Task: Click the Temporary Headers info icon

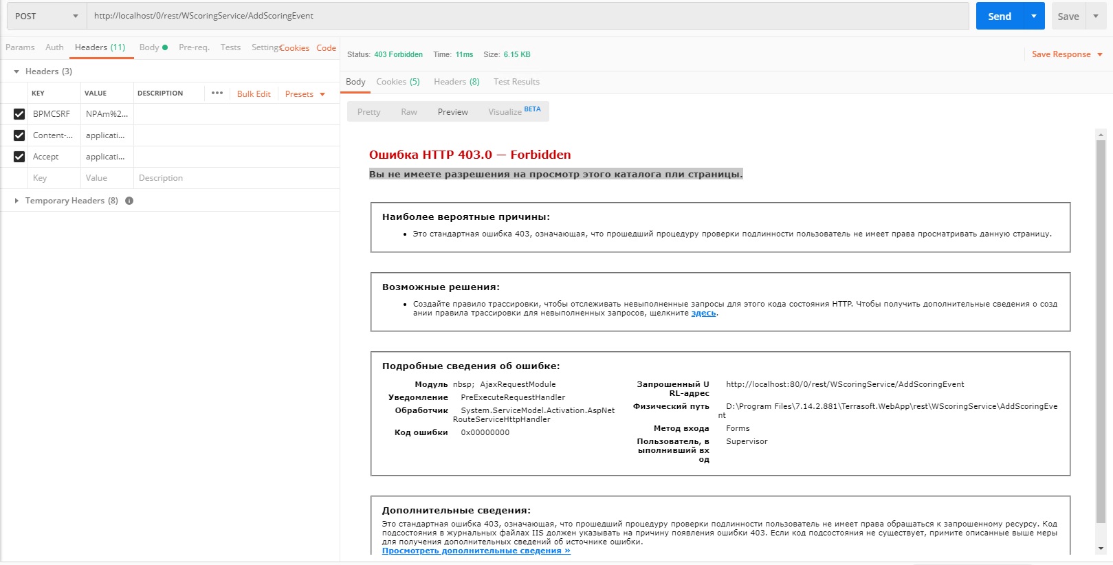Action: coord(129,201)
